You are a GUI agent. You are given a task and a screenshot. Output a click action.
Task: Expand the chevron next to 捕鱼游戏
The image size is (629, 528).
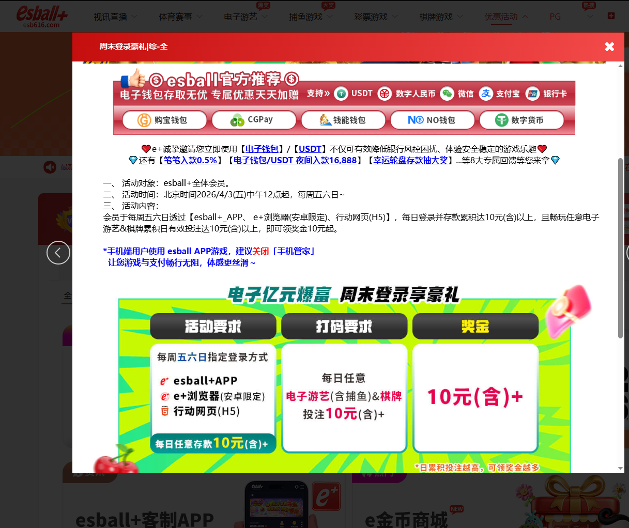pyautogui.click(x=330, y=17)
